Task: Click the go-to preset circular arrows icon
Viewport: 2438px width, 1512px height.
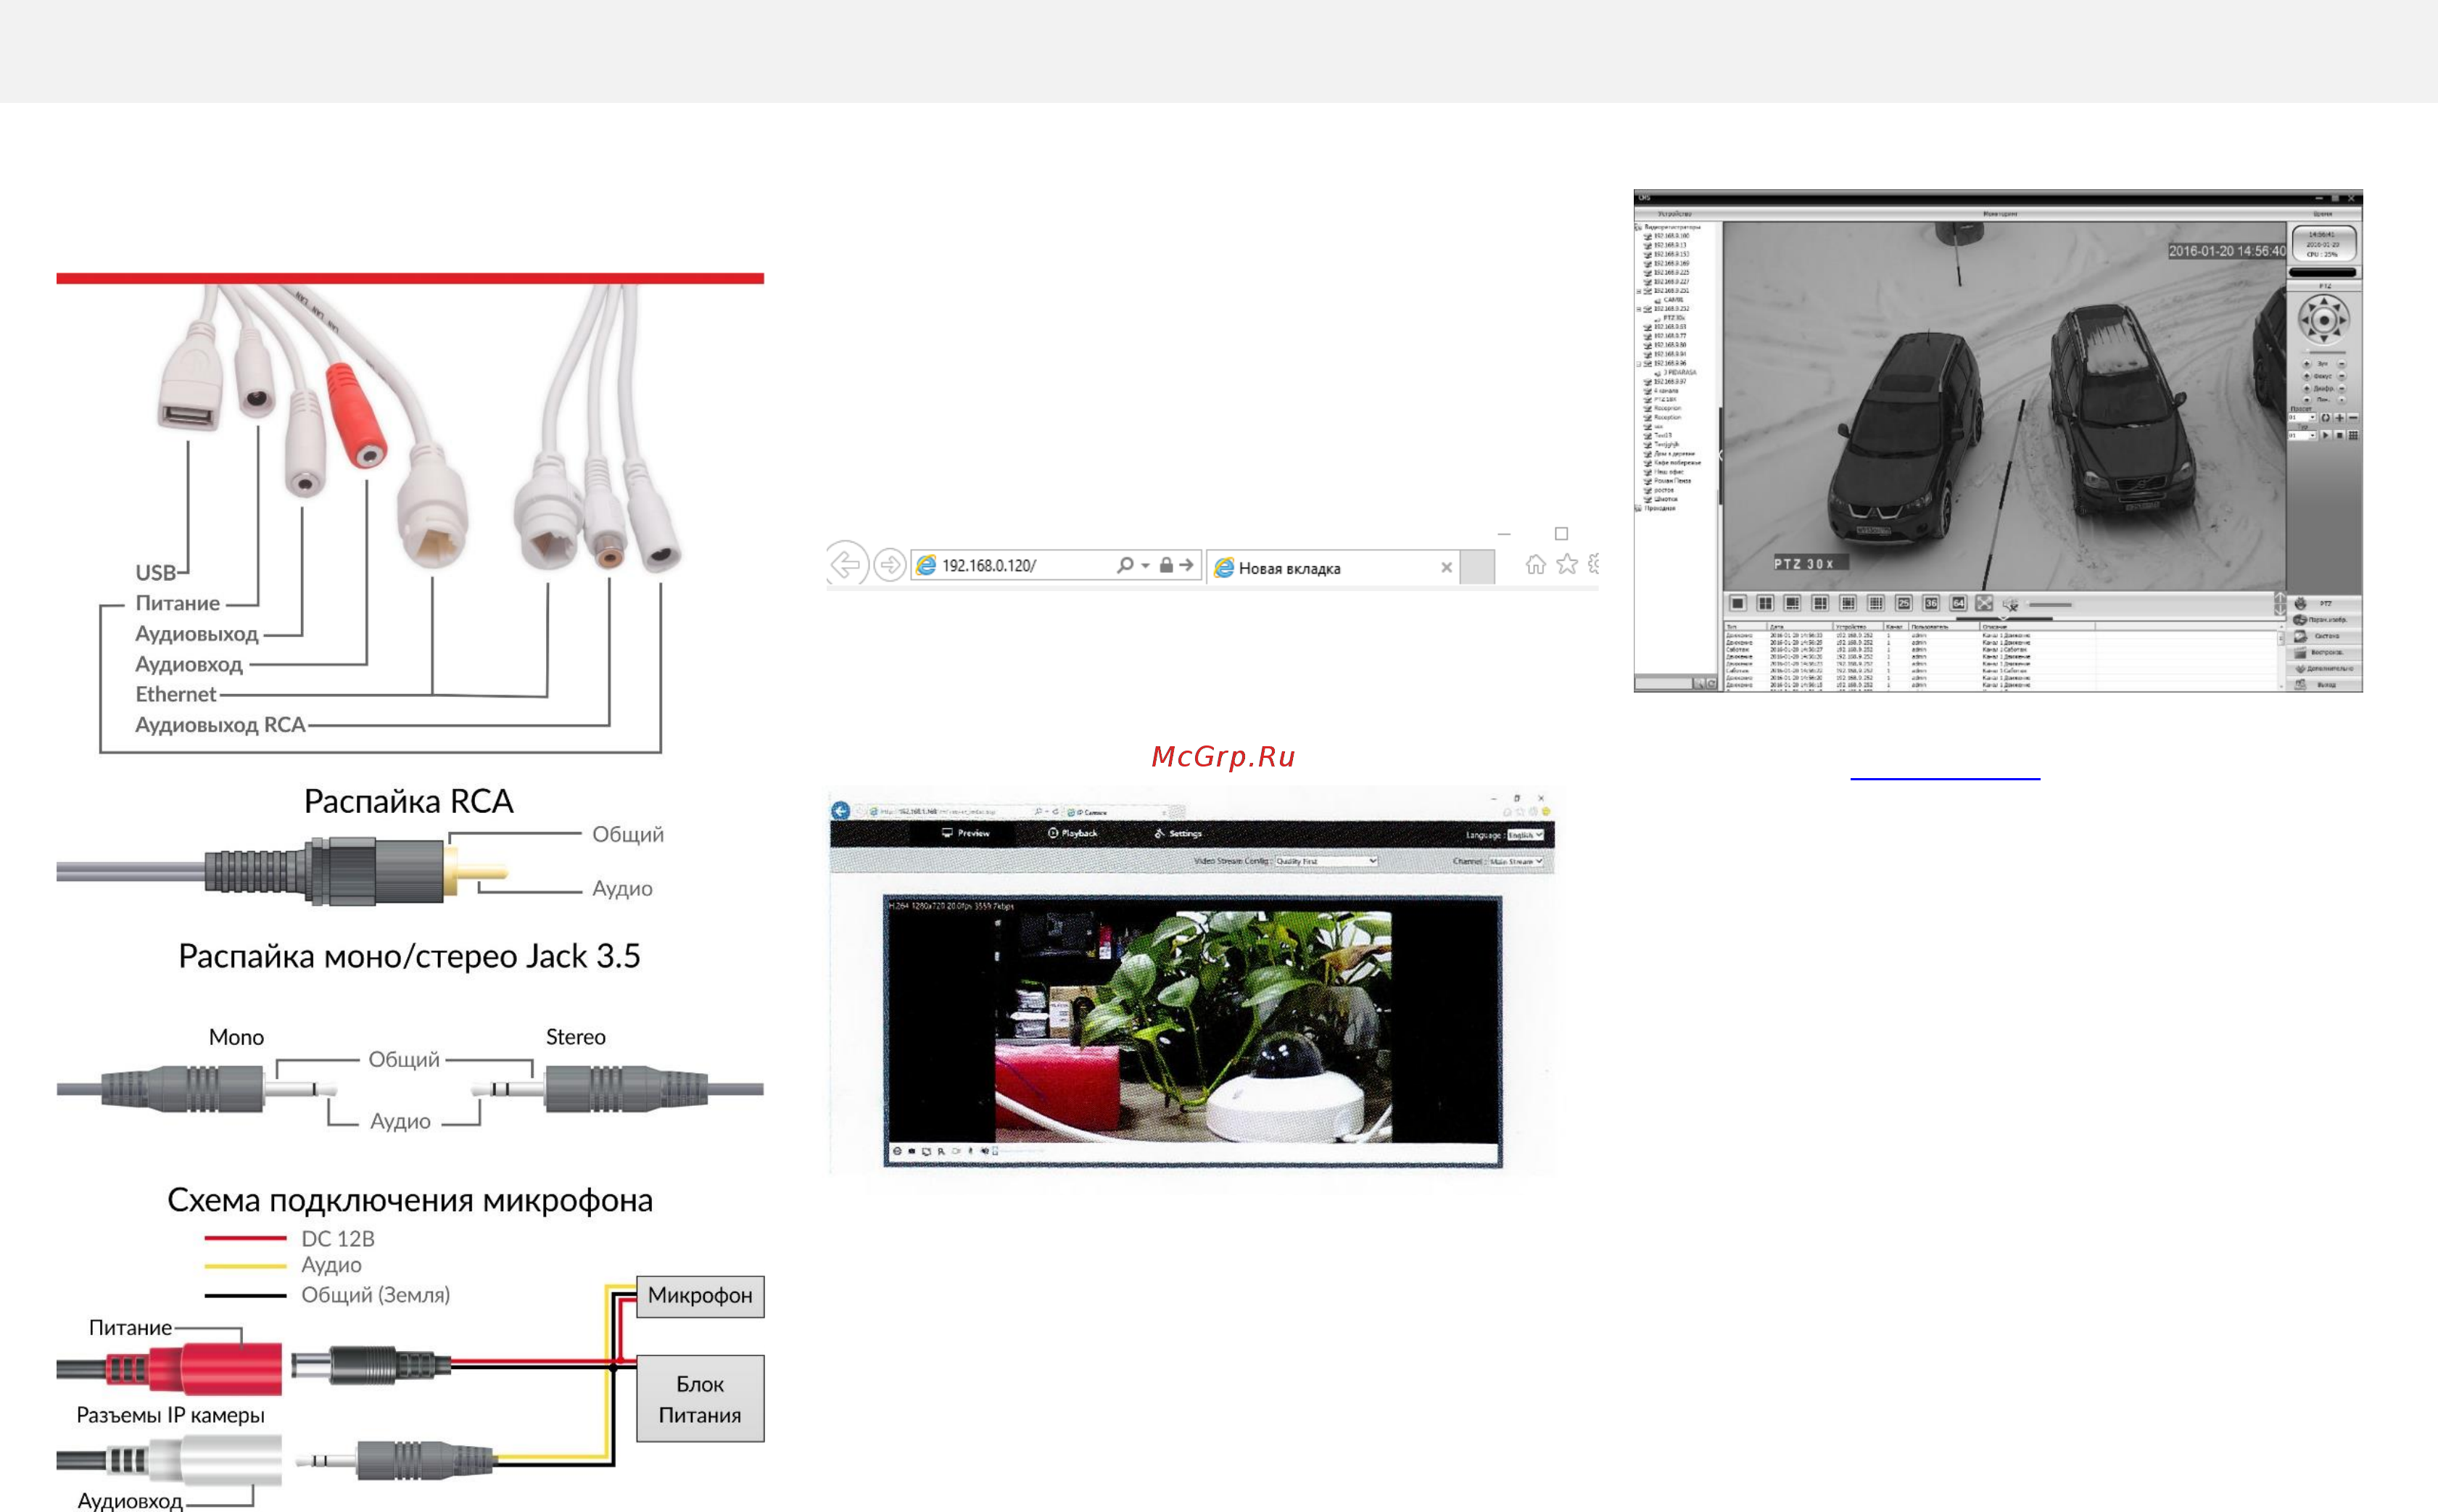Action: tap(2326, 418)
